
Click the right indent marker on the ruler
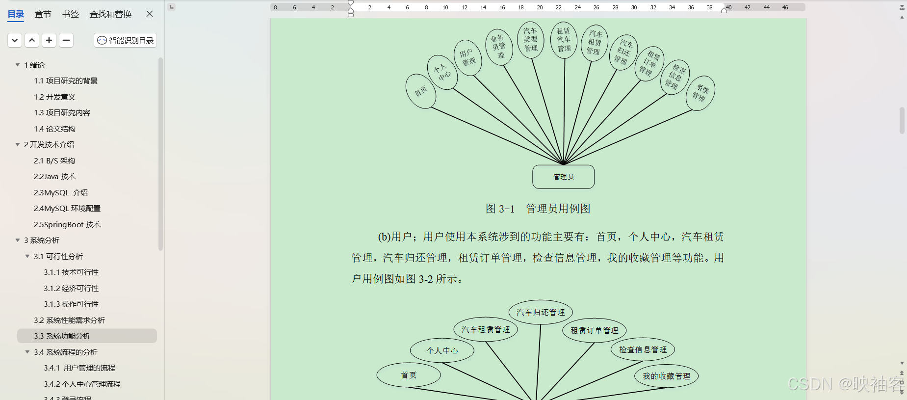(x=724, y=10)
